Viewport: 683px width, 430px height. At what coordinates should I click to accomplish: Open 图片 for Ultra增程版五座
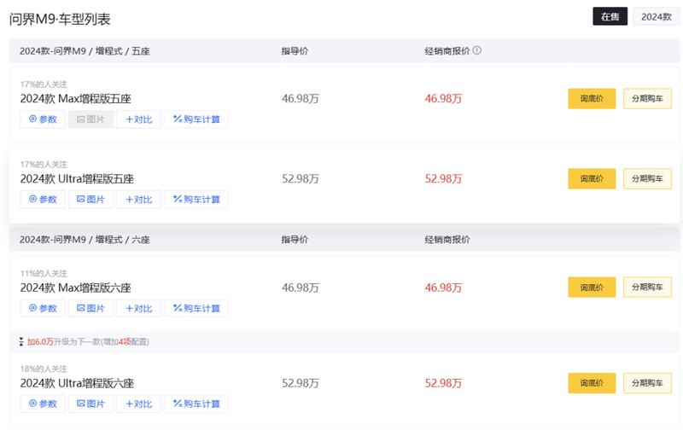click(x=90, y=200)
